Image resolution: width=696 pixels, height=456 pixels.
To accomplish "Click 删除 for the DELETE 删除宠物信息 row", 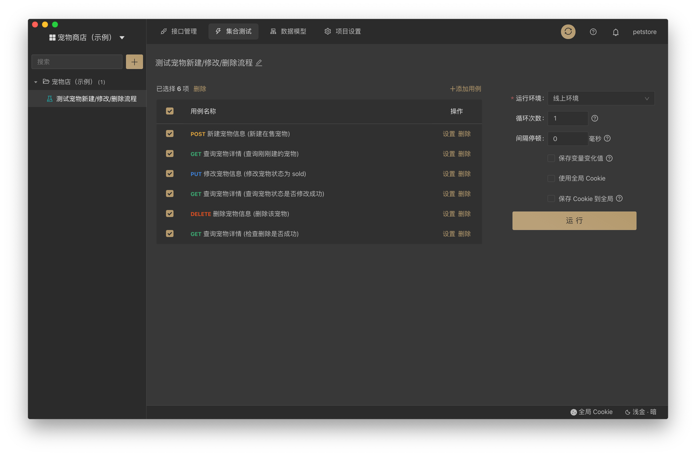I will click(464, 214).
